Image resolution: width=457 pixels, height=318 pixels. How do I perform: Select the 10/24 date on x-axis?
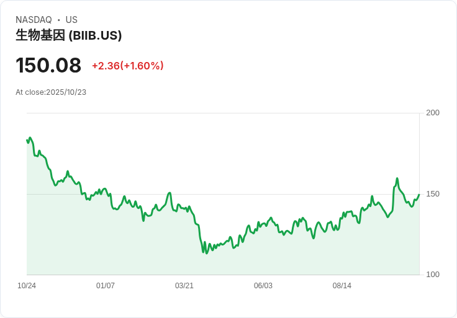tap(27, 286)
